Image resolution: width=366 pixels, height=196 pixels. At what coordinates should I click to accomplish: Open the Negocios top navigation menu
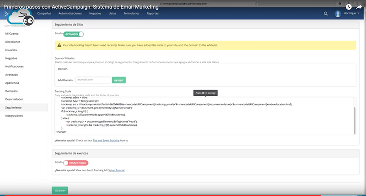pos(95,14)
